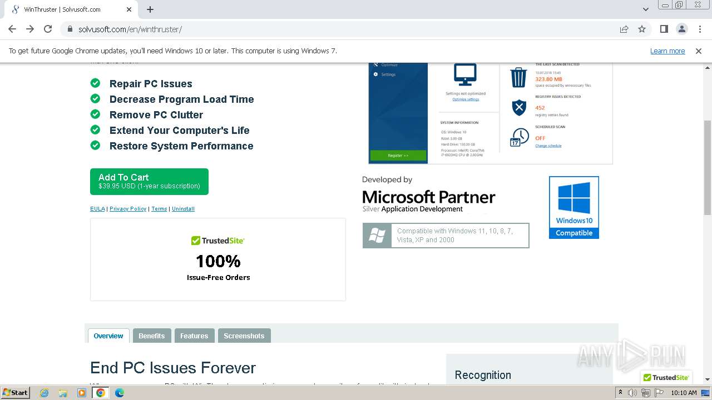Open the File Explorer taskbar icon

point(63,393)
